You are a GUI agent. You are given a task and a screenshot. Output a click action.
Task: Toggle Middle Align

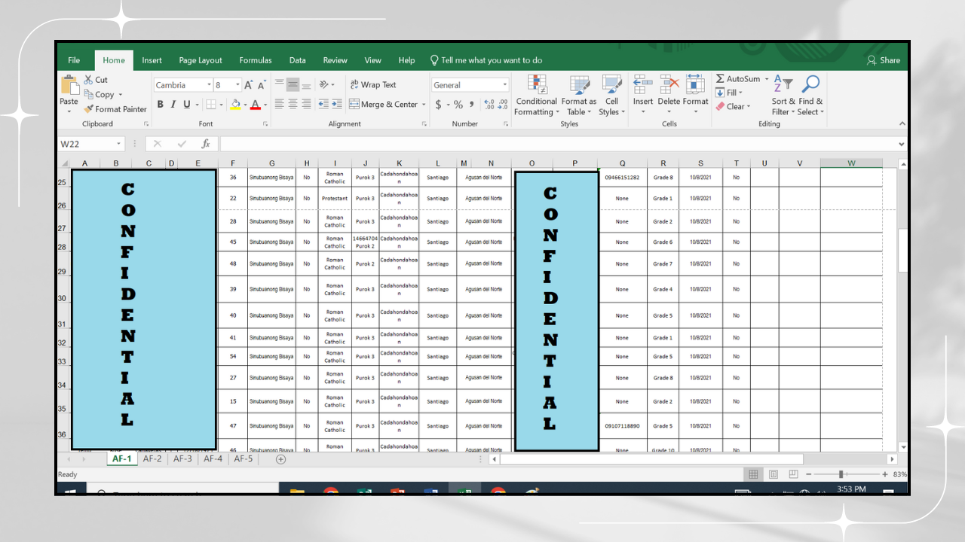pos(293,84)
